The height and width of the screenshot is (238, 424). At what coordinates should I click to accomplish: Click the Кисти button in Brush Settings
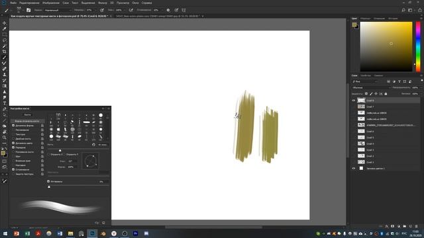point(27,114)
